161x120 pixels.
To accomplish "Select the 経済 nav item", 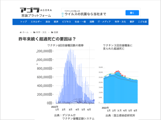I will tap(56, 22).
